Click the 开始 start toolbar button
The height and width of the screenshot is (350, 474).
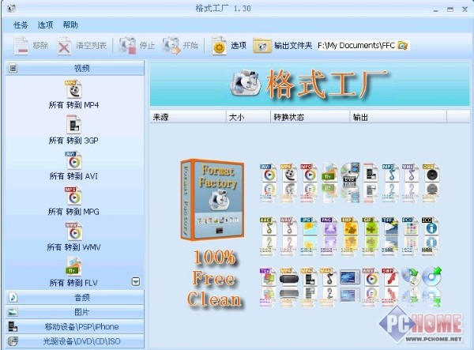pyautogui.click(x=180, y=46)
